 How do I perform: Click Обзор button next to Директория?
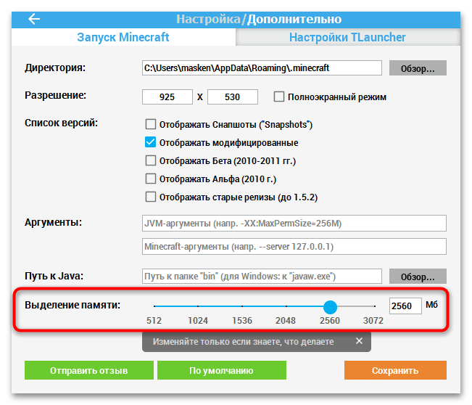click(x=418, y=68)
